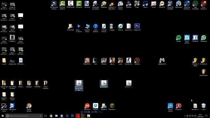
Task: Open Skype Preview desktop icon
Action: pos(187,39)
